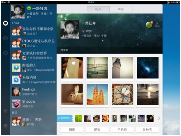Viewport: 181px width, 136px height.
Task: Click the green online status check icon
Action: pos(29,8)
